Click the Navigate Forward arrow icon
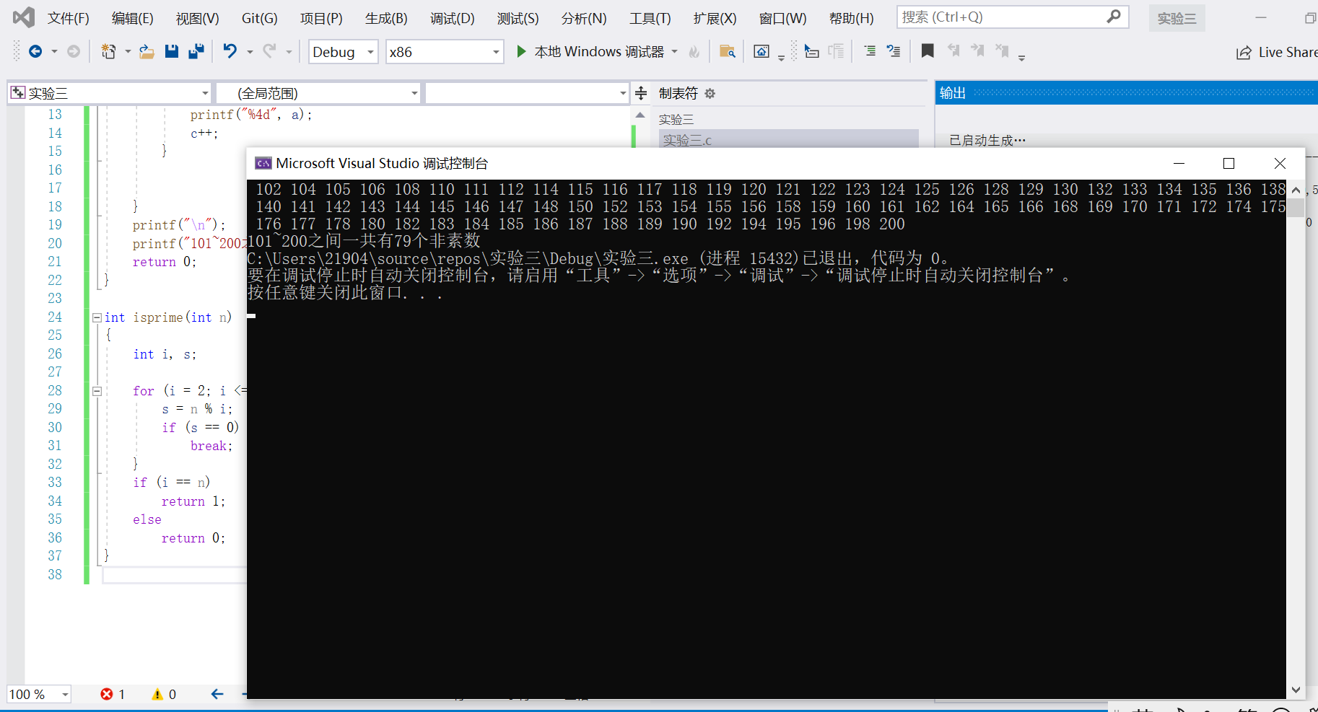 pyautogui.click(x=74, y=51)
